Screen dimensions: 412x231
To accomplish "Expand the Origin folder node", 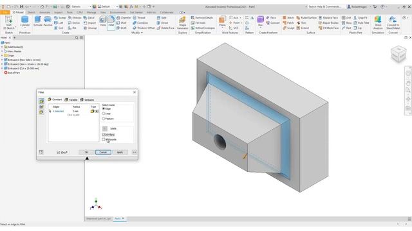I will [2, 56].
